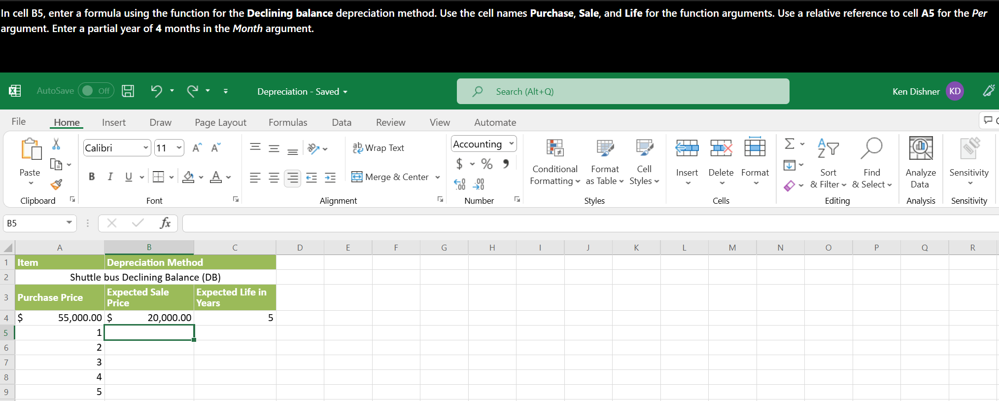
Task: Expand the Sort & Filter menu
Action: (x=828, y=164)
